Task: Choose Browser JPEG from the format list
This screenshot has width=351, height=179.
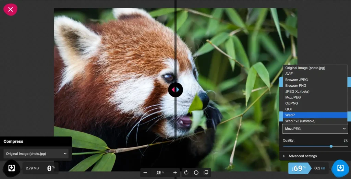Action: (315, 80)
